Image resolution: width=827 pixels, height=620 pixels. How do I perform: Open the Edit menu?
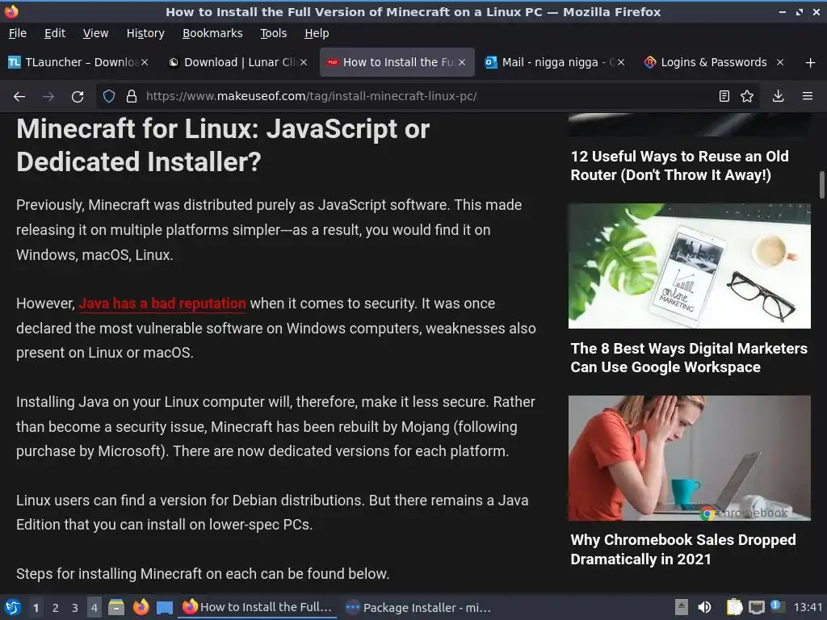[x=55, y=33]
